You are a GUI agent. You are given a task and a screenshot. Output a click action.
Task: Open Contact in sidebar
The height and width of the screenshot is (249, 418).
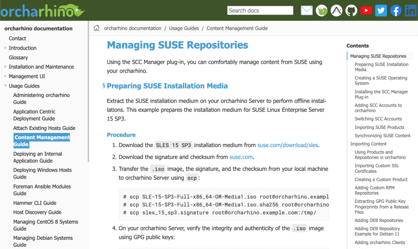[17, 39]
